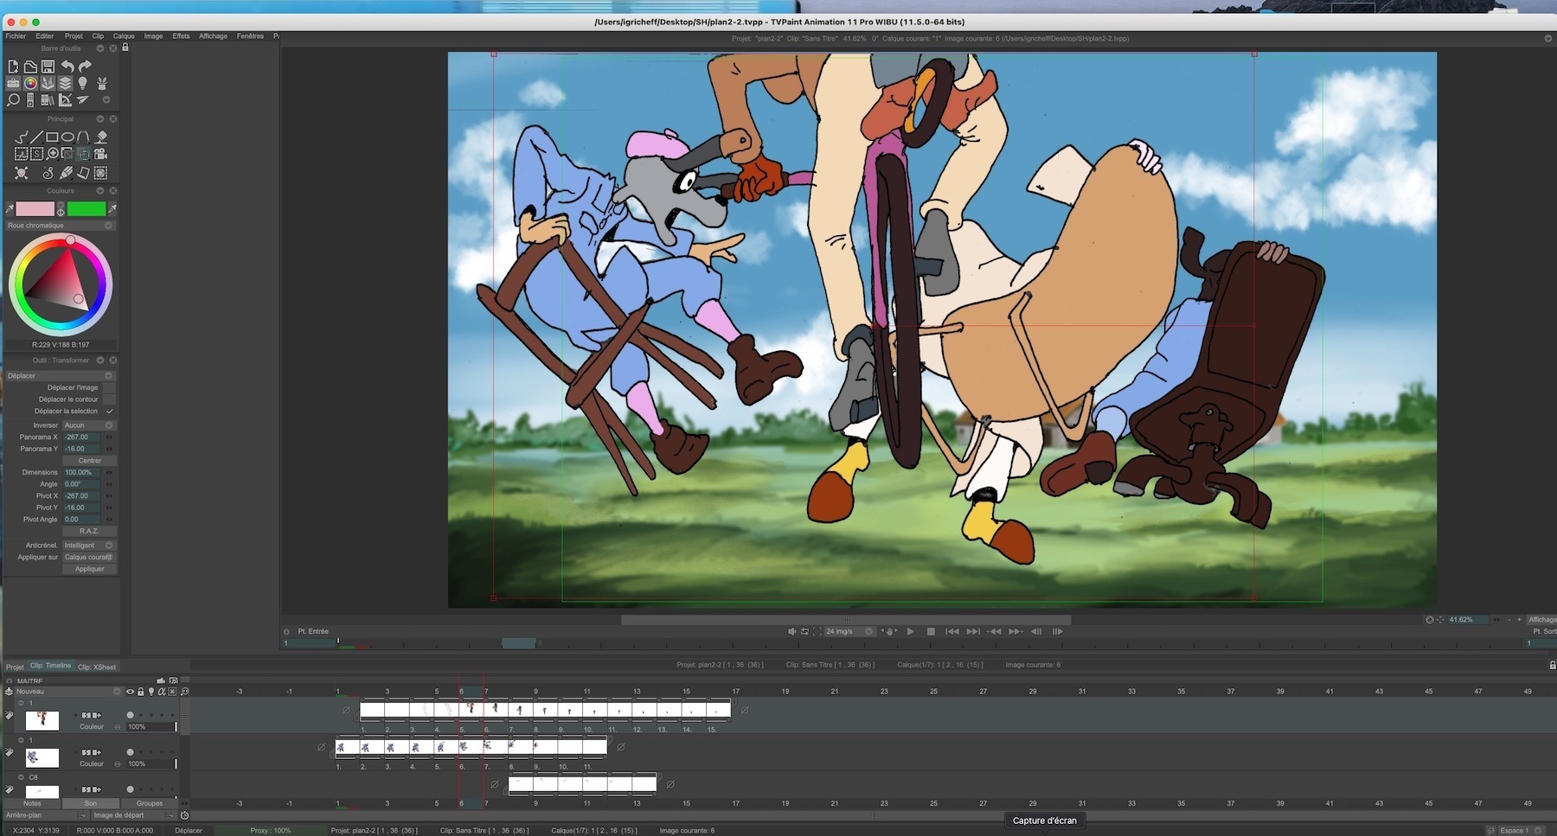Screen dimensions: 1557x836
Task: Click the Play button in transport bar
Action: coord(910,632)
